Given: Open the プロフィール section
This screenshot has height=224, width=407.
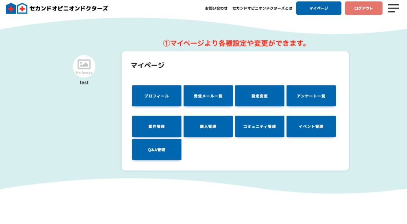Looking at the screenshot, I should tap(157, 96).
